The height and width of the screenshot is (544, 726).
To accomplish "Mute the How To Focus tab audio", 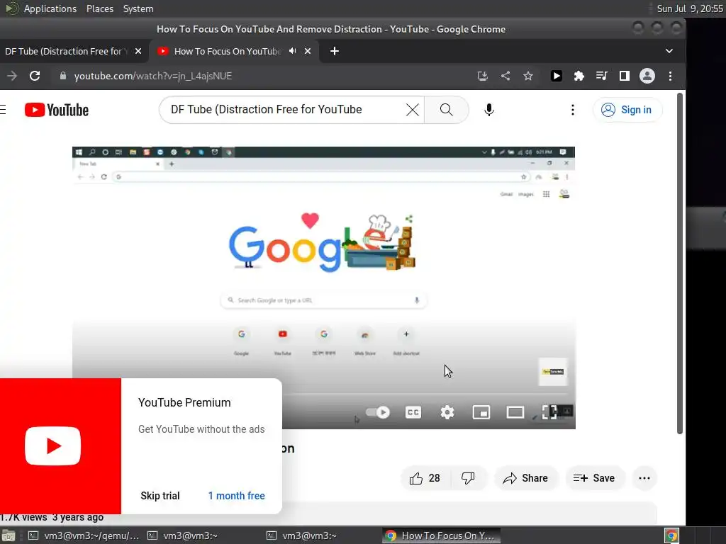I will [x=292, y=51].
